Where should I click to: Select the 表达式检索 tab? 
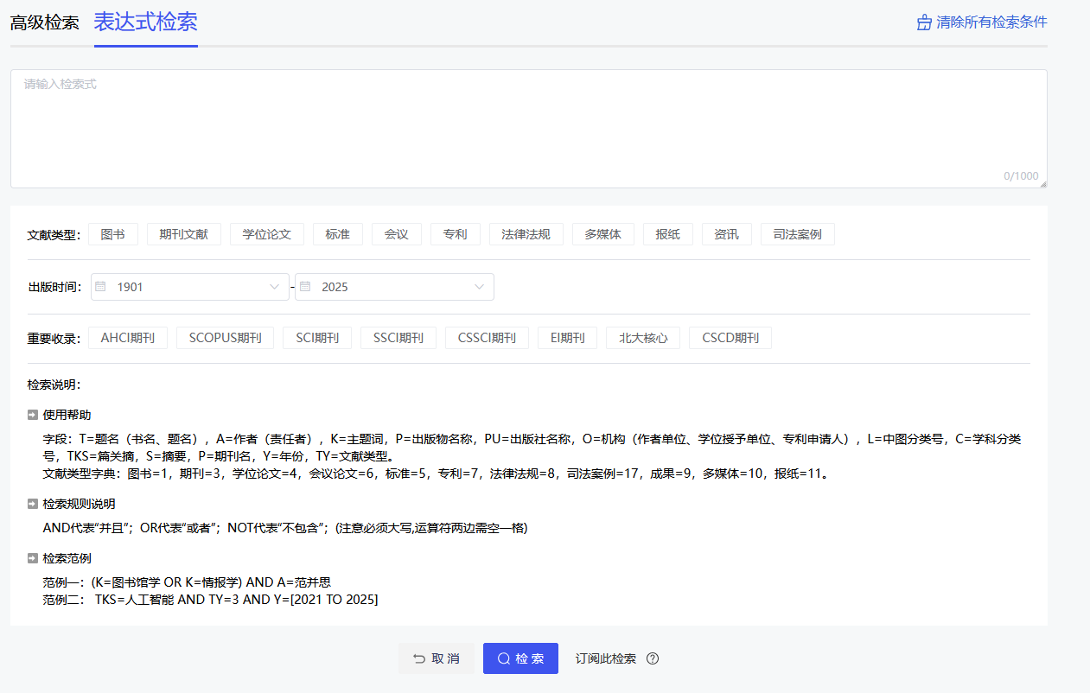[145, 22]
